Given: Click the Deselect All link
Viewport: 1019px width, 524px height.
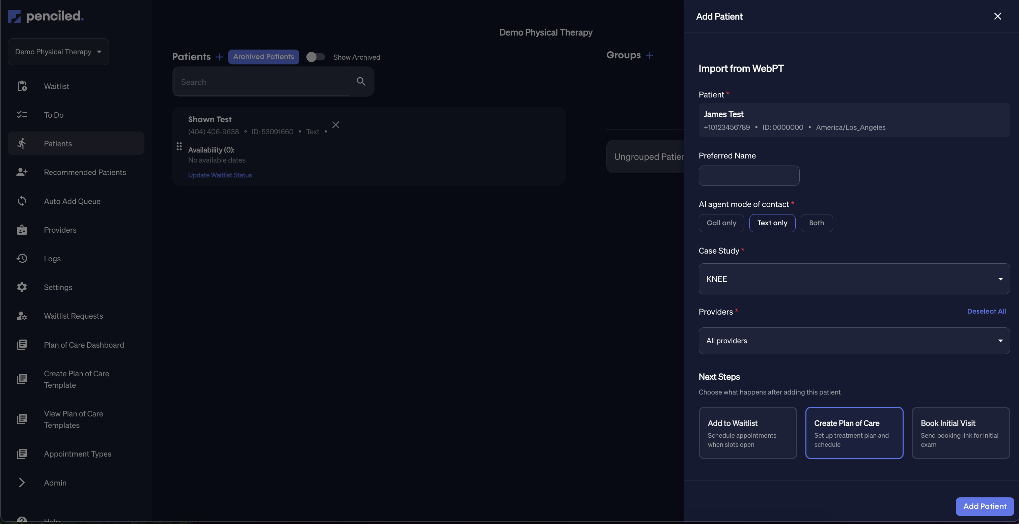Looking at the screenshot, I should (x=986, y=311).
